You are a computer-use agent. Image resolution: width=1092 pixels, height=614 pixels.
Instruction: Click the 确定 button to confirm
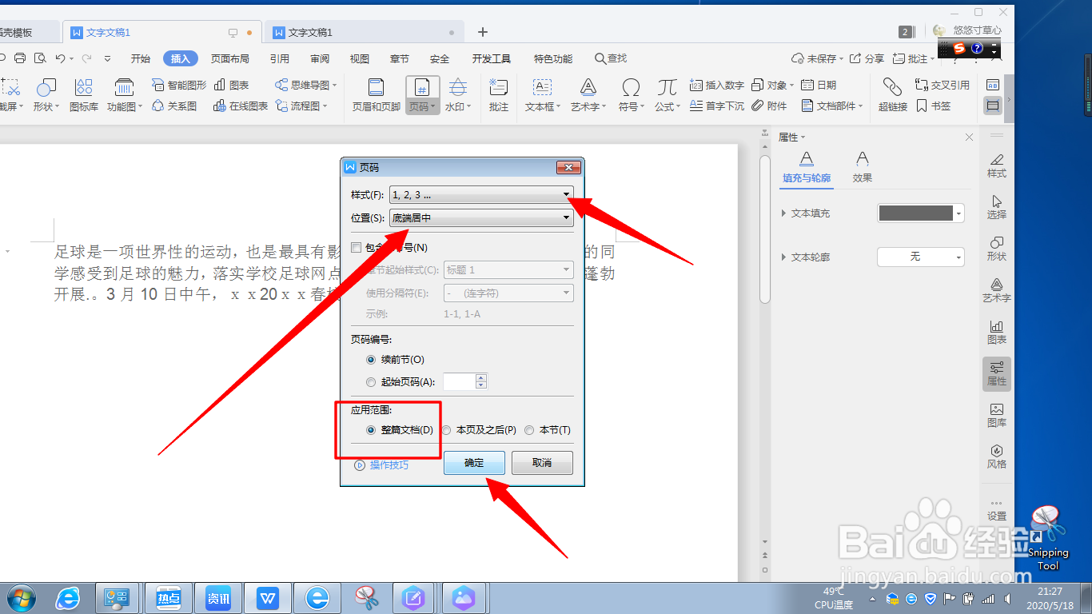point(473,462)
